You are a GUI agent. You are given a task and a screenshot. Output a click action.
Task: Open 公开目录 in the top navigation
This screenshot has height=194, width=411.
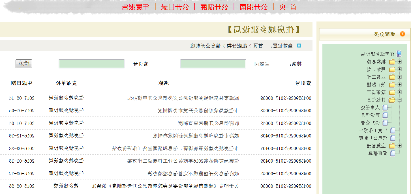tap(175, 7)
